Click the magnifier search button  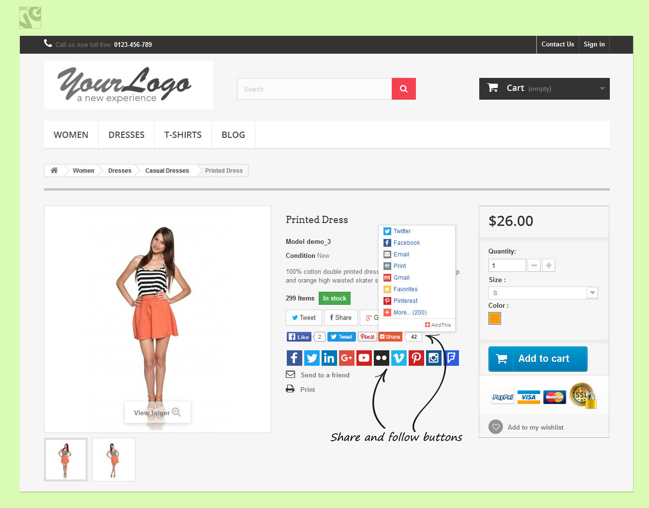coord(403,89)
